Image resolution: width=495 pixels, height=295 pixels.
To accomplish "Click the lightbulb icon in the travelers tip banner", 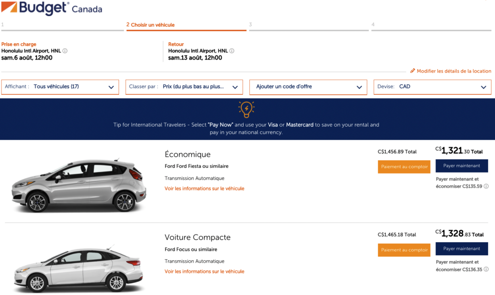I will (x=247, y=110).
